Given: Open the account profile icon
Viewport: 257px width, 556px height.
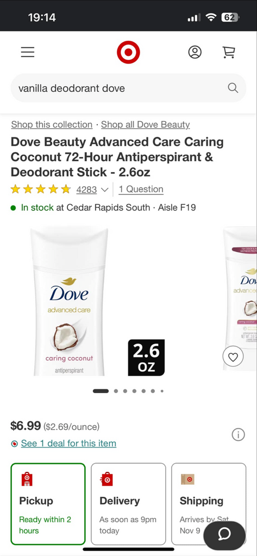Looking at the screenshot, I should click(195, 52).
